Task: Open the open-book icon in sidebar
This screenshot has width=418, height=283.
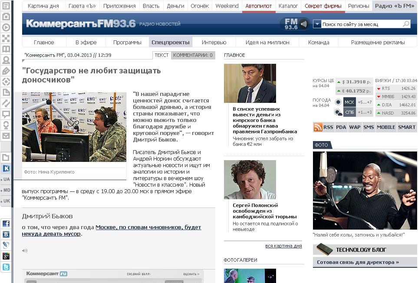Action: 6,49
